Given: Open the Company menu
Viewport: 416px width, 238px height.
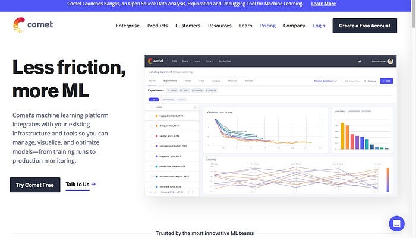Looking at the screenshot, I should (x=294, y=26).
